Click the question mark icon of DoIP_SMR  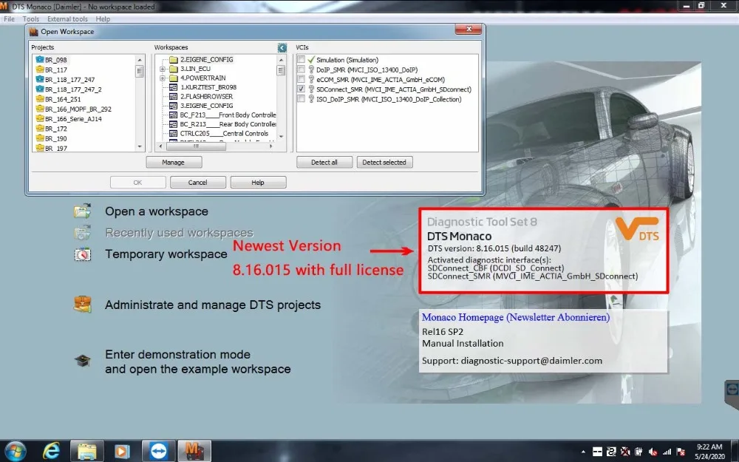tap(311, 69)
